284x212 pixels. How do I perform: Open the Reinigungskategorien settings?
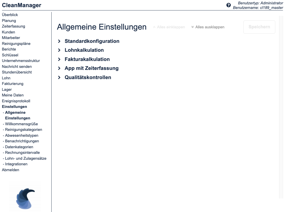tap(23, 130)
